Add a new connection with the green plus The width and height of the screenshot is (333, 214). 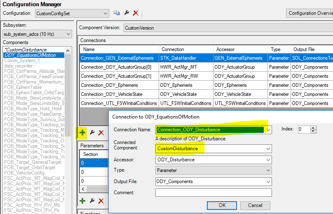83,133
